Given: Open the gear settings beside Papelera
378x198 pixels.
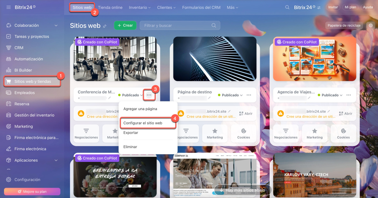Looking at the screenshot, I should point(371,25).
